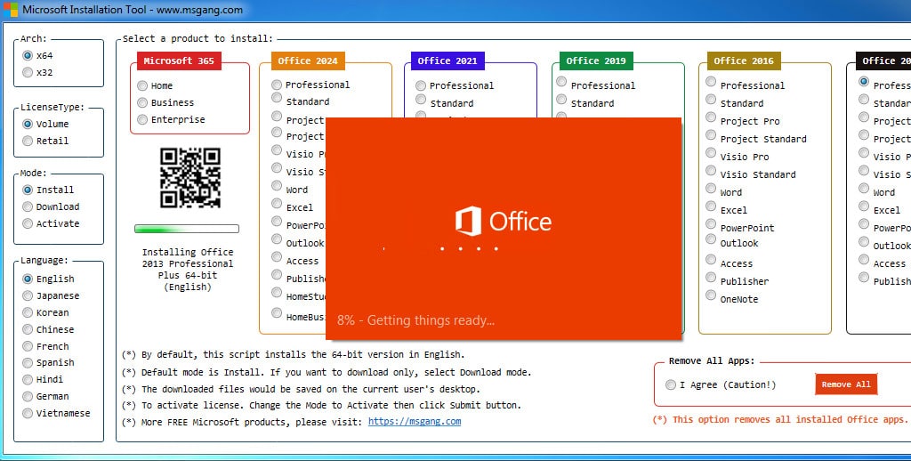Click the '8% - Getting things ready...' status text

416,320
